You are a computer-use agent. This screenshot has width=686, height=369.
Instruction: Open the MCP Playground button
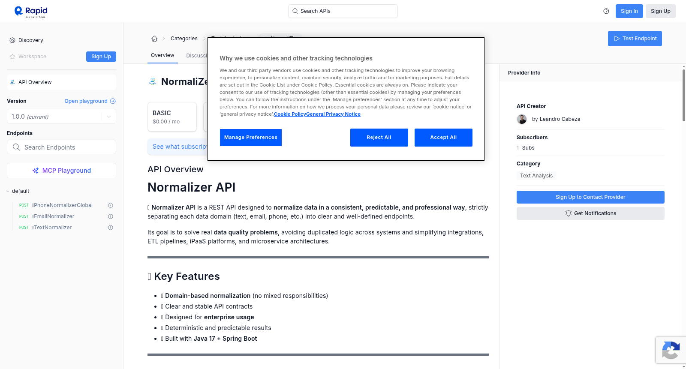[61, 171]
